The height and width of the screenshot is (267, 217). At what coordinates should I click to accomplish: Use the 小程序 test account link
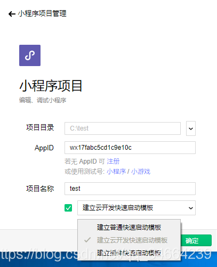tap(116, 172)
